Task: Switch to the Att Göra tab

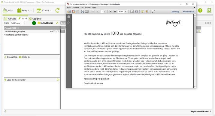Action: (x=10, y=19)
